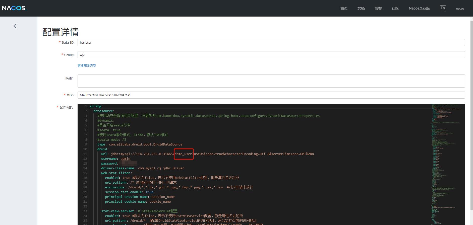Viewport: 473px width, 225px height.
Task: Open the 博客 menu item
Action: [x=378, y=8]
